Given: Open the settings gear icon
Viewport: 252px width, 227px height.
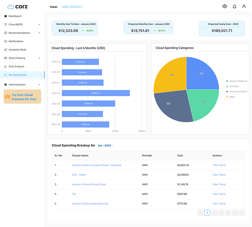Looking at the screenshot, I should [x=224, y=6].
